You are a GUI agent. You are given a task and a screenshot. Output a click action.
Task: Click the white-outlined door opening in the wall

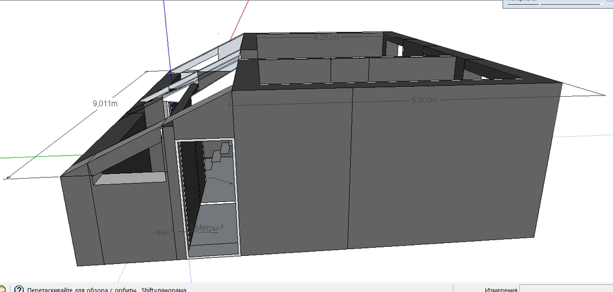[x=208, y=198]
